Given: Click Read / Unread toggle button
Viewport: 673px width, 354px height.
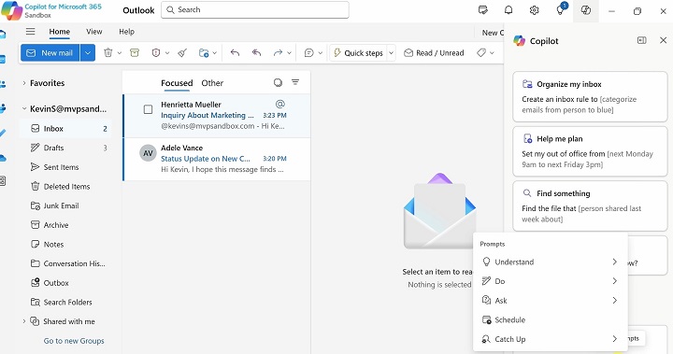Looking at the screenshot, I should (x=435, y=53).
